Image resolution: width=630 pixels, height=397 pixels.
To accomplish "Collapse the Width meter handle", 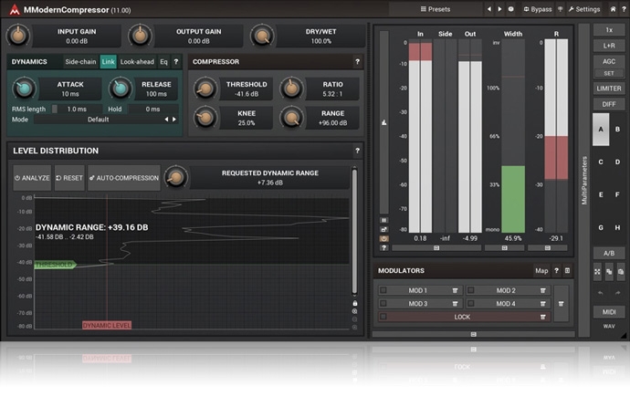I will [x=504, y=248].
